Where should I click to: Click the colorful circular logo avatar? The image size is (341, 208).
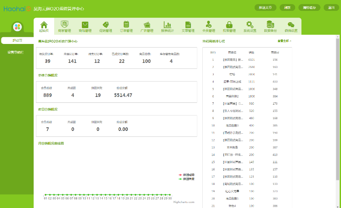[17, 28]
